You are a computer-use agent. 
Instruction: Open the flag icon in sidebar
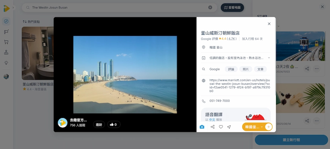[x=6, y=32]
